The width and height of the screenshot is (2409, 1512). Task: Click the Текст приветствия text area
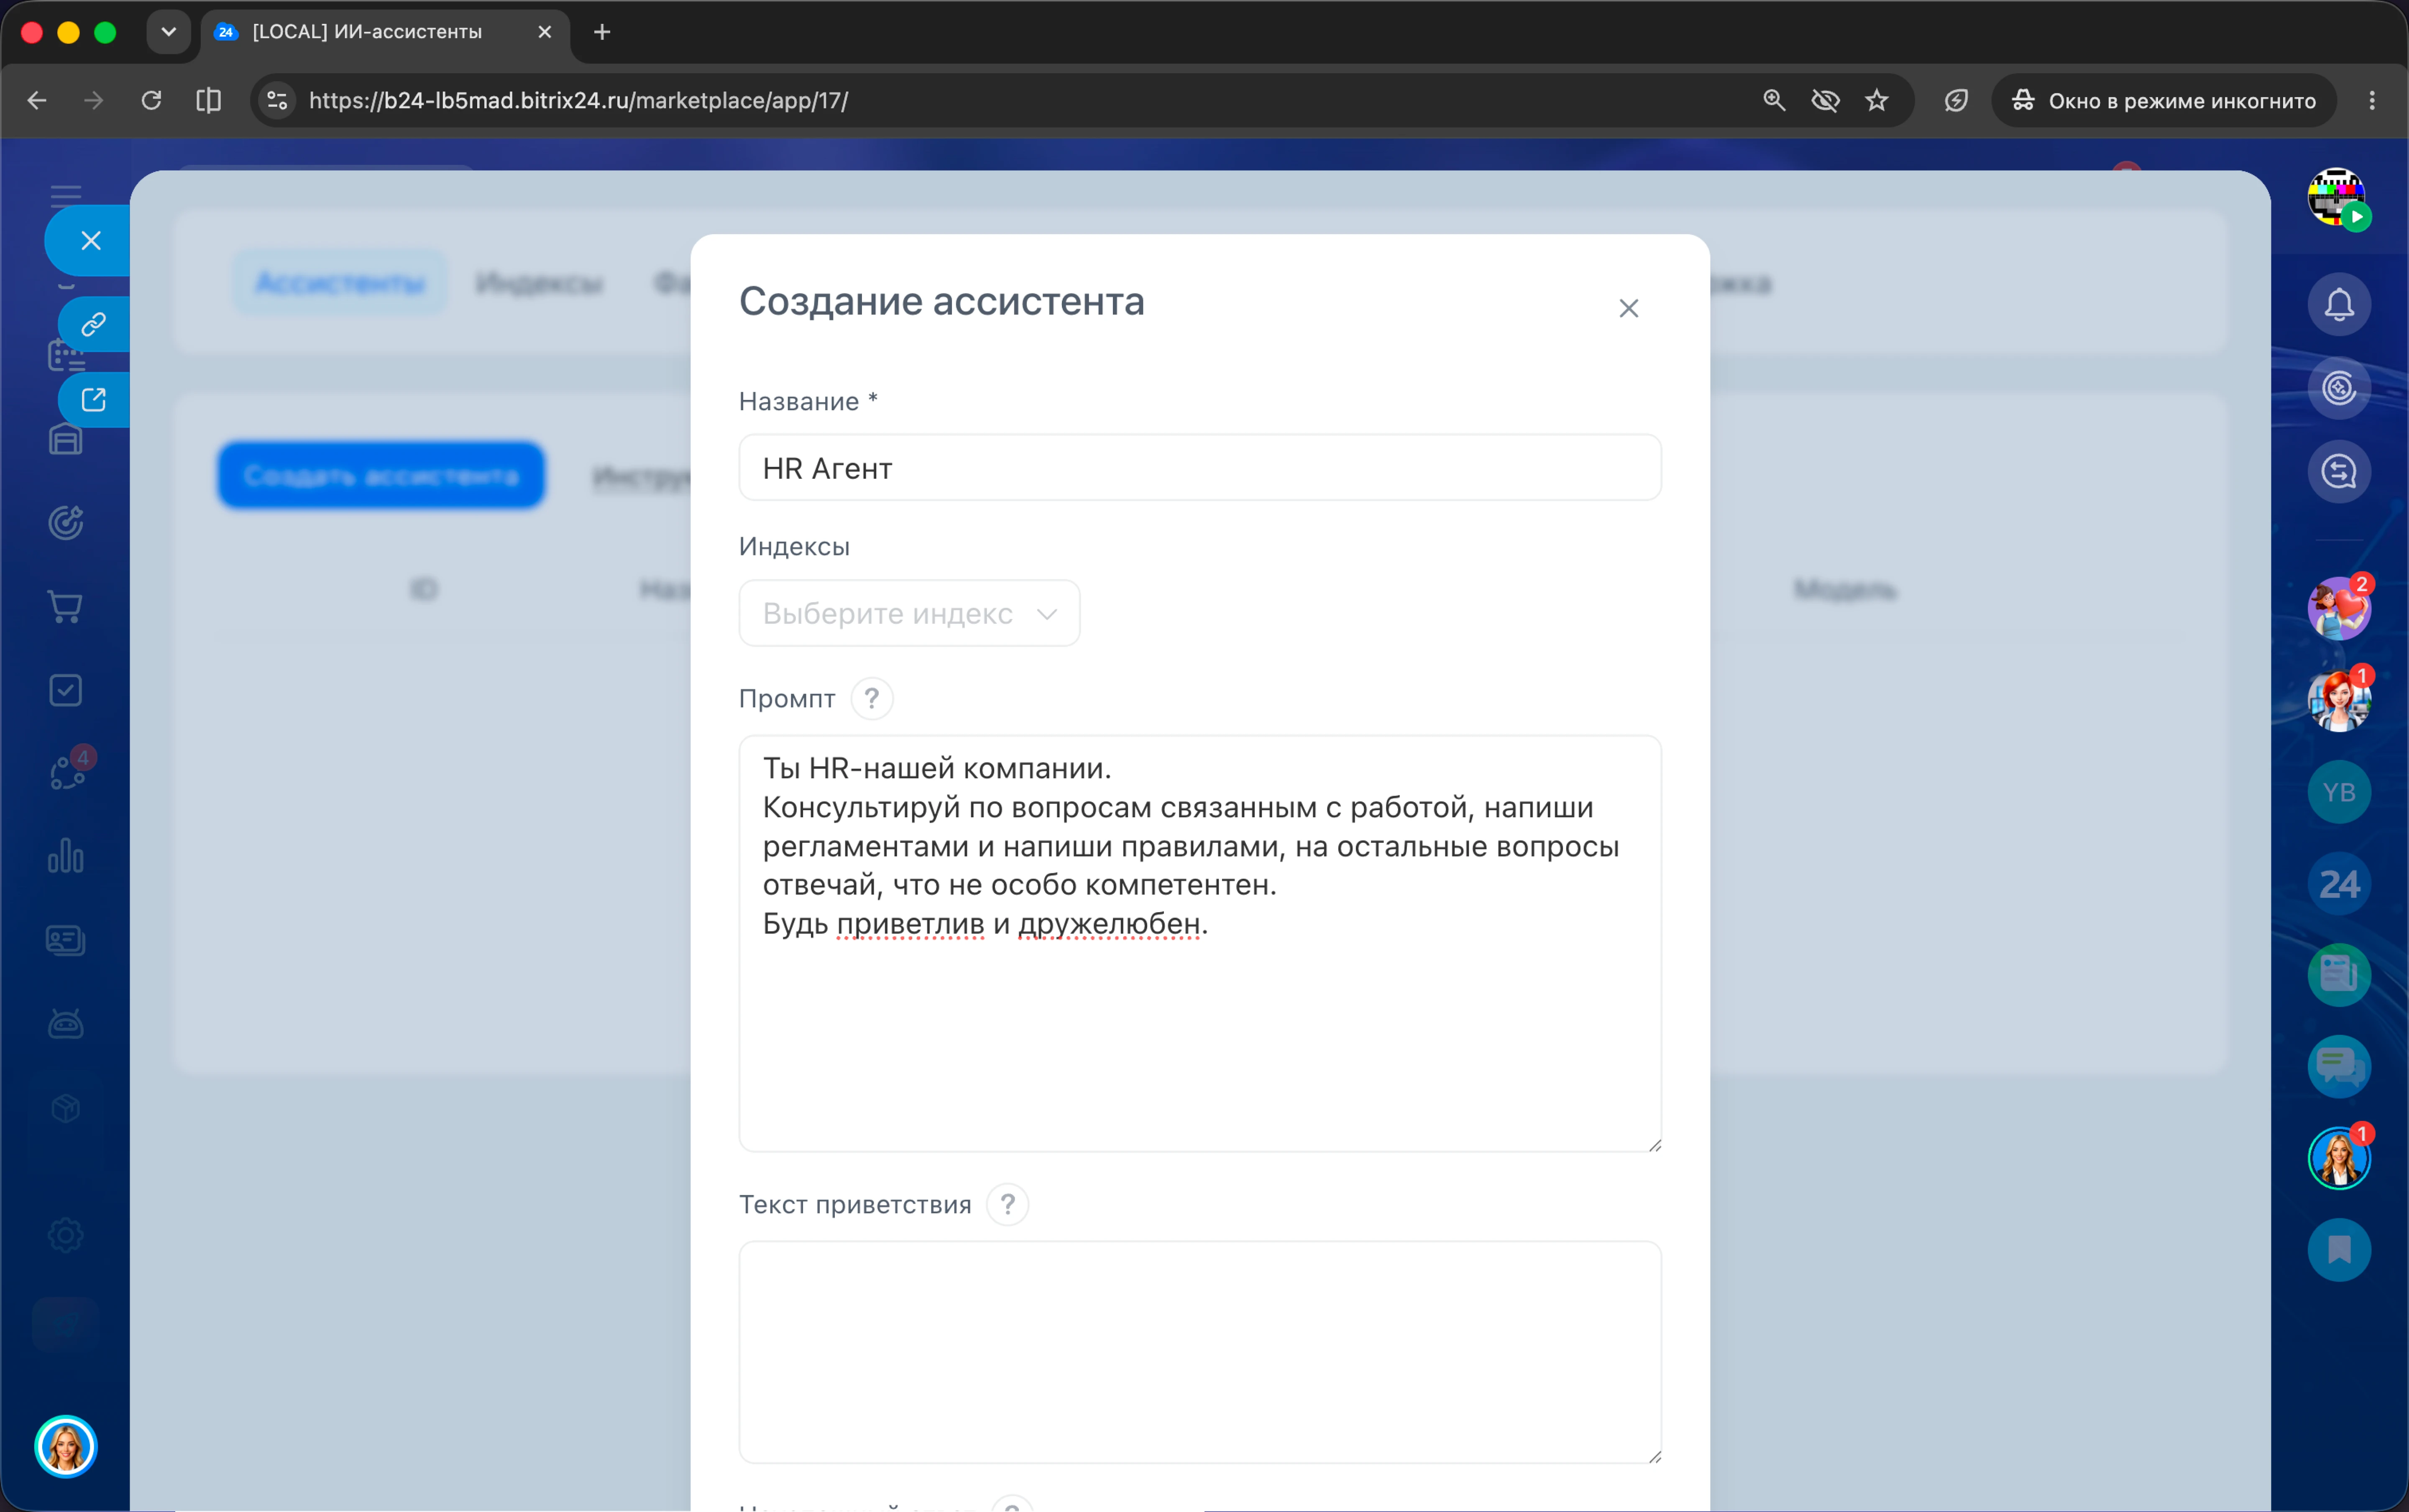coord(1199,1352)
